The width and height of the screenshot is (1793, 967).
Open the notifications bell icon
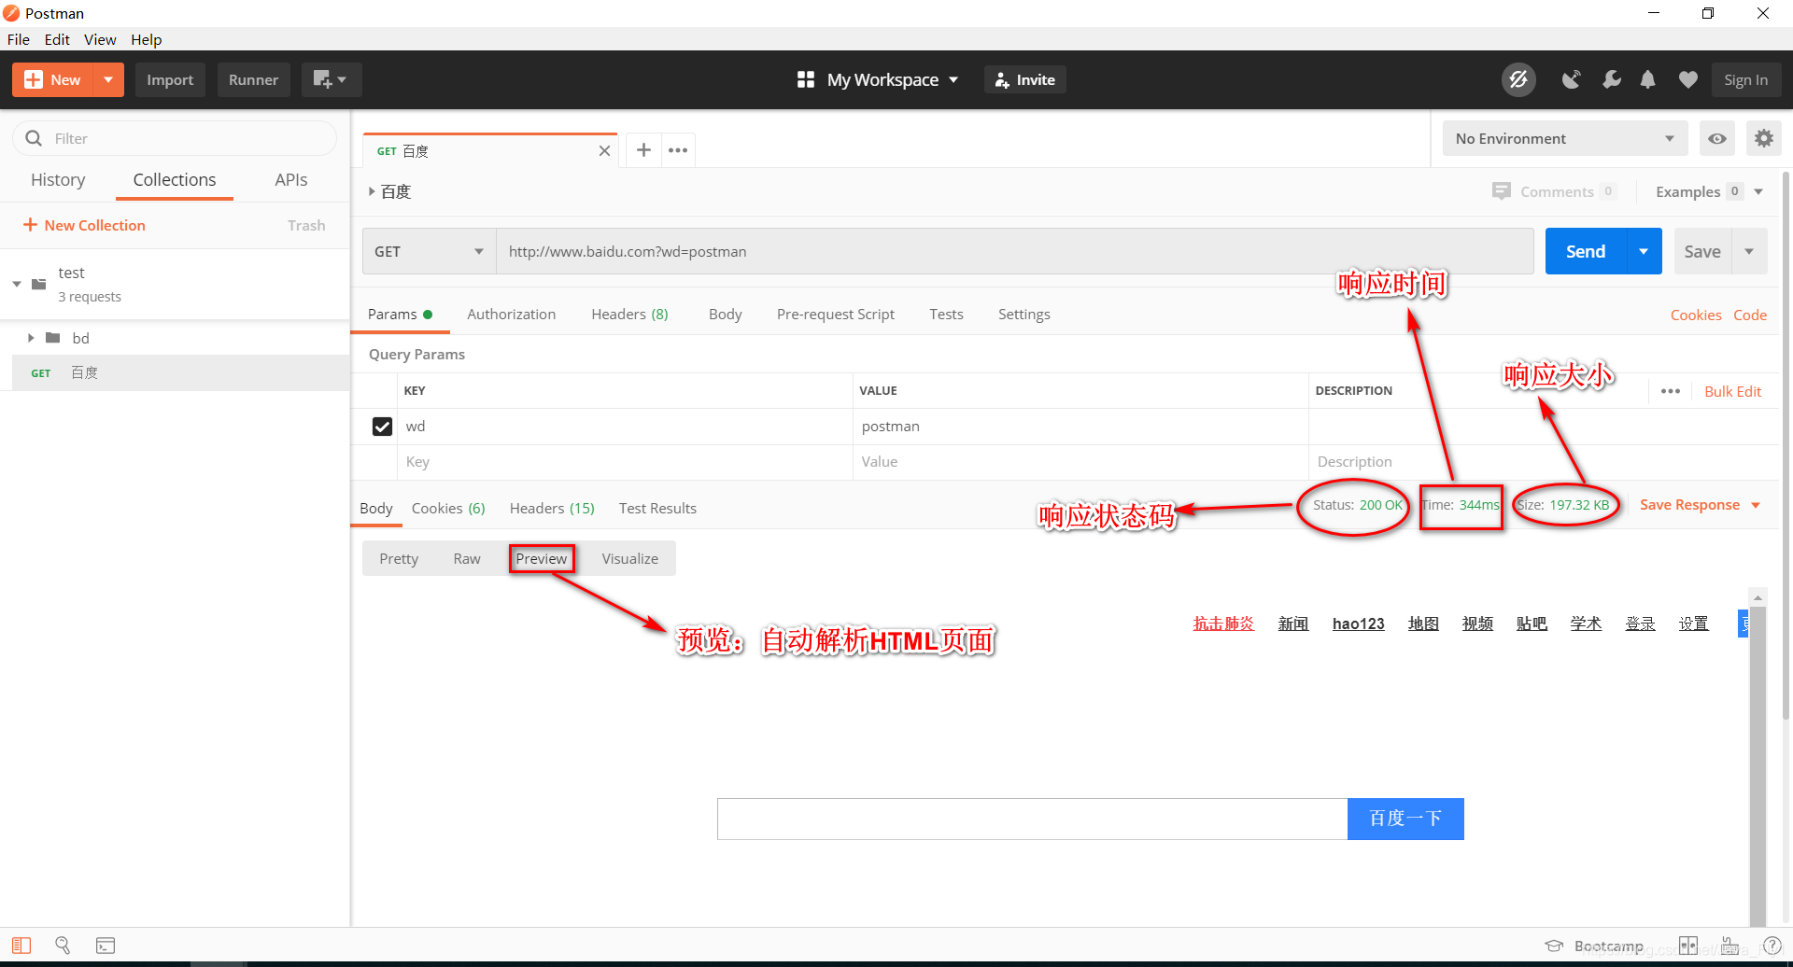point(1648,80)
